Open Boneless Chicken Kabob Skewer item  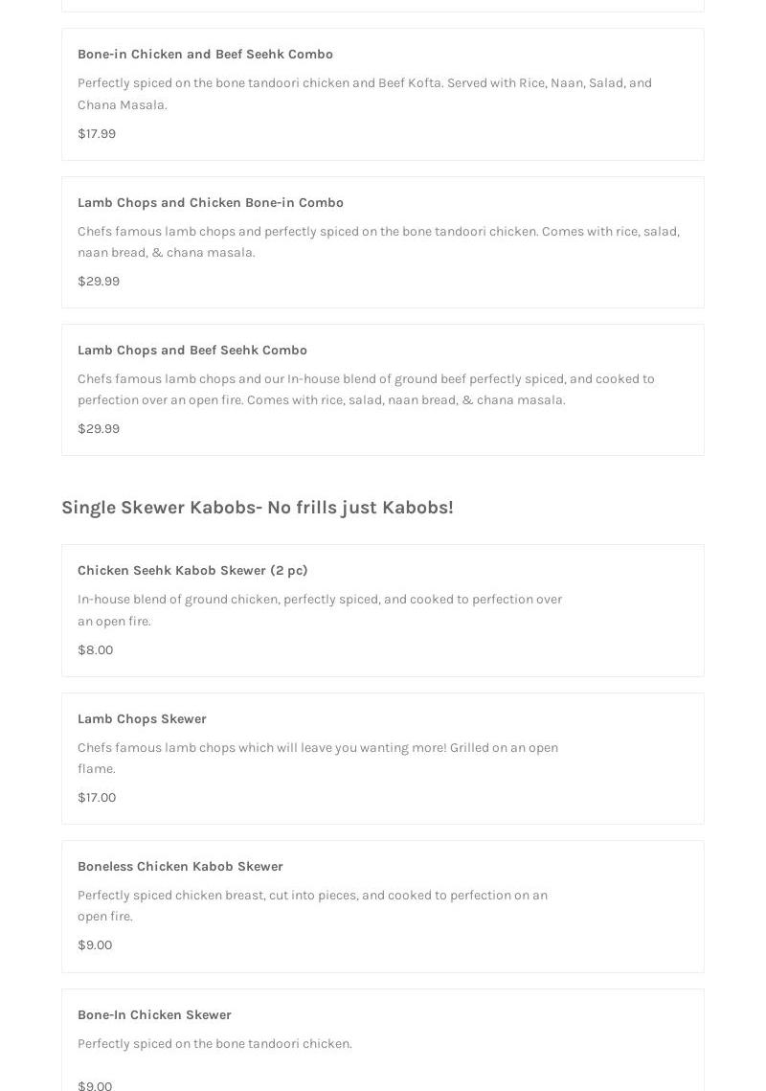pyautogui.click(x=383, y=907)
